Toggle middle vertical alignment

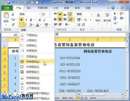[60, 14]
